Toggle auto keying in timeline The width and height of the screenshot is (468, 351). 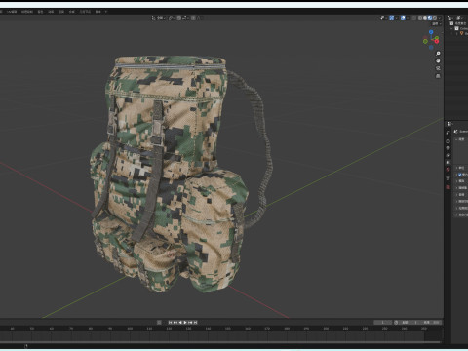coord(159,322)
